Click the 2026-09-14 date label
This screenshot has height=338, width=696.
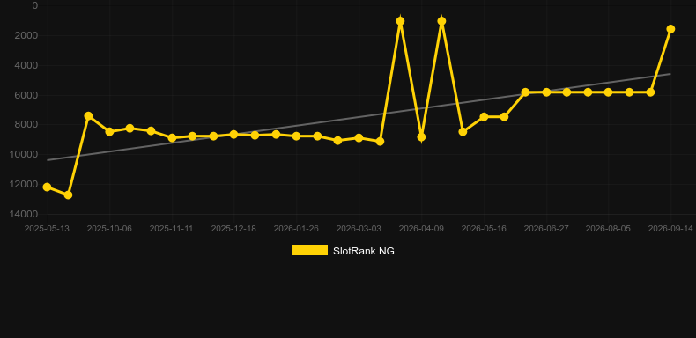pyautogui.click(x=670, y=229)
